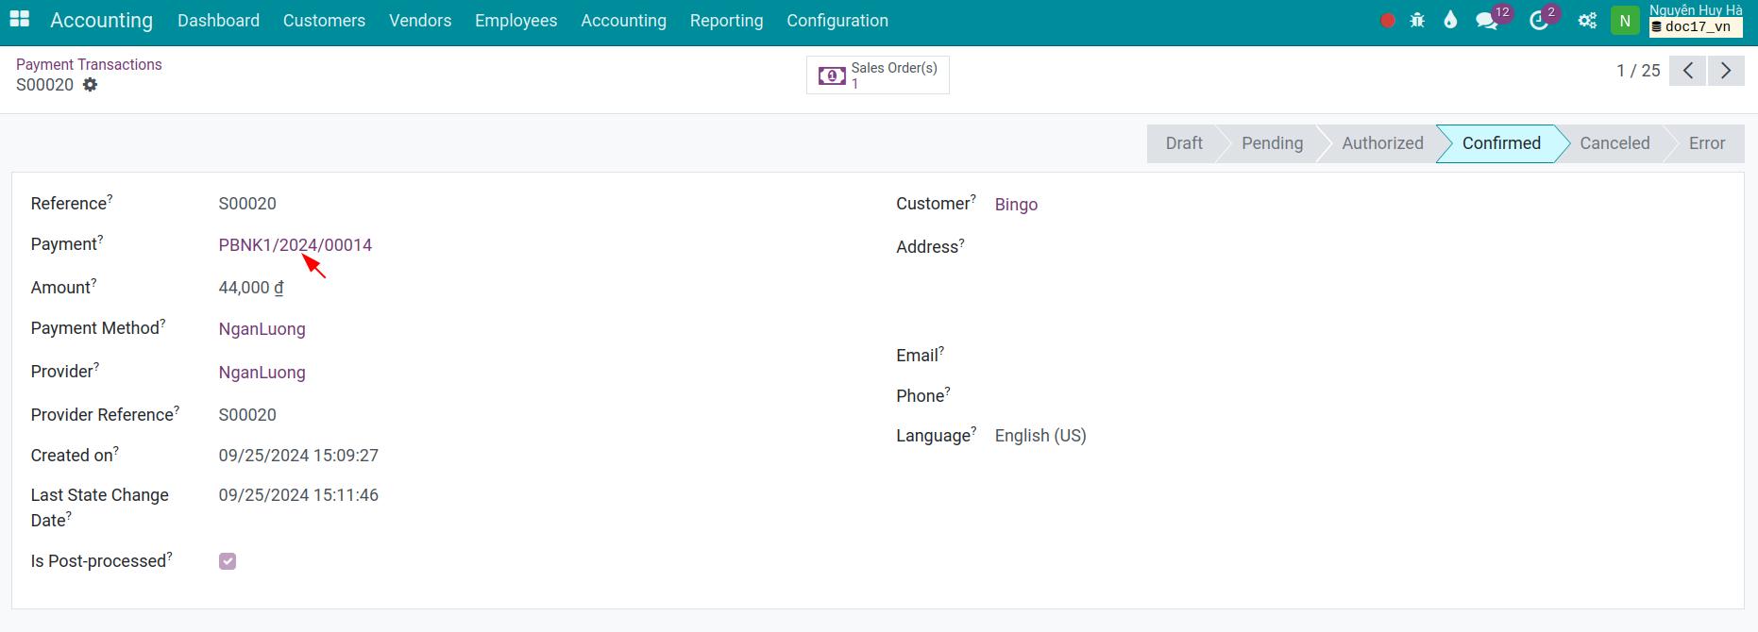The height and width of the screenshot is (632, 1758).
Task: Click the Address field label
Action: tap(930, 246)
